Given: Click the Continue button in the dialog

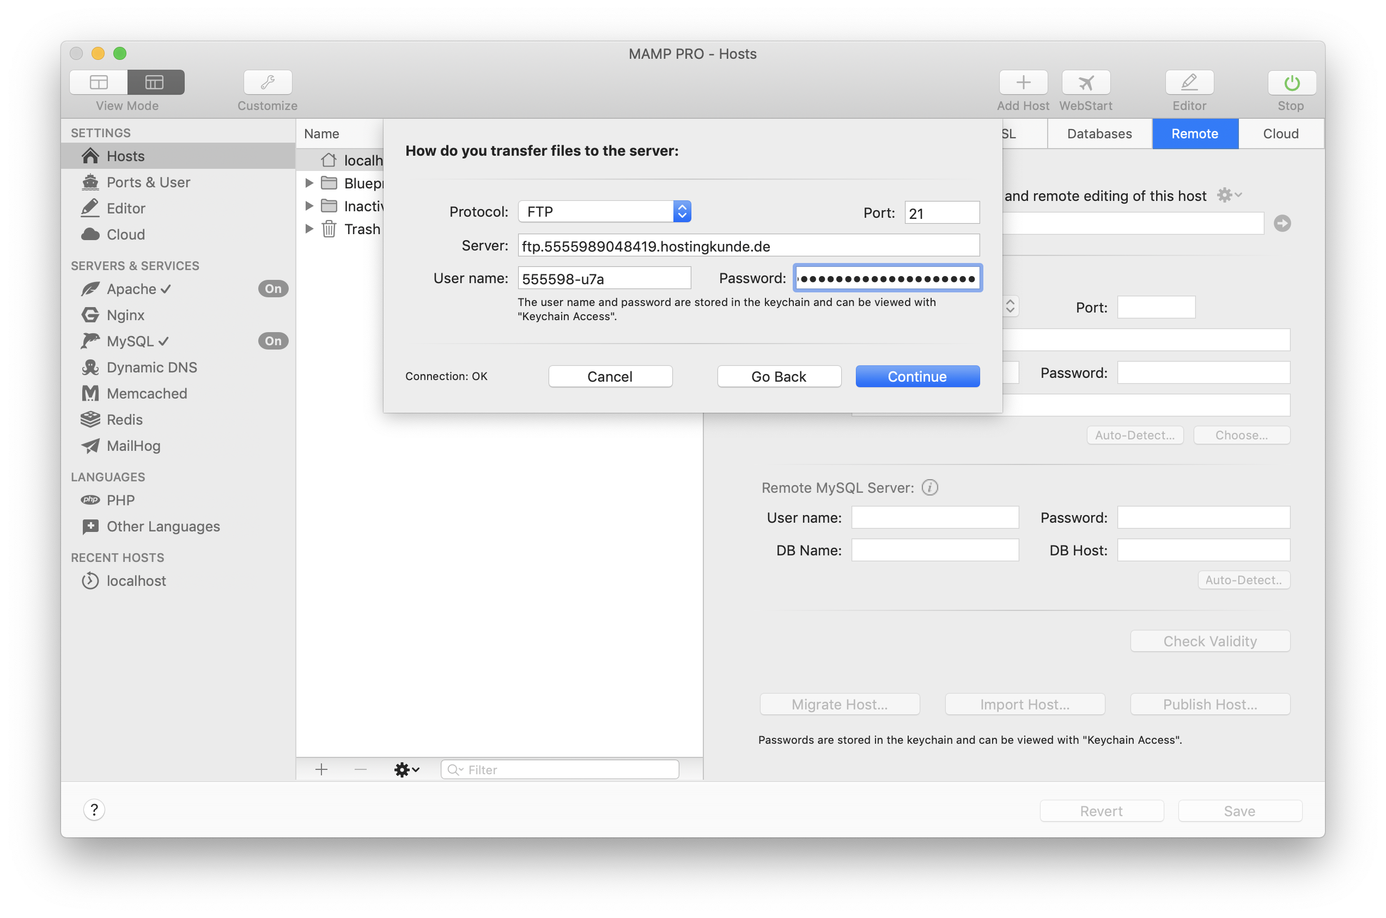Looking at the screenshot, I should point(917,376).
